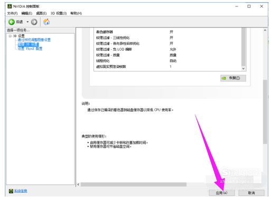
Task: Select the 纹理过滤 - 质量 row
Action: [168, 55]
